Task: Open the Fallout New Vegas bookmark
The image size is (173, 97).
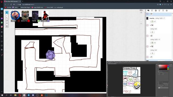Action: tap(25, 8)
